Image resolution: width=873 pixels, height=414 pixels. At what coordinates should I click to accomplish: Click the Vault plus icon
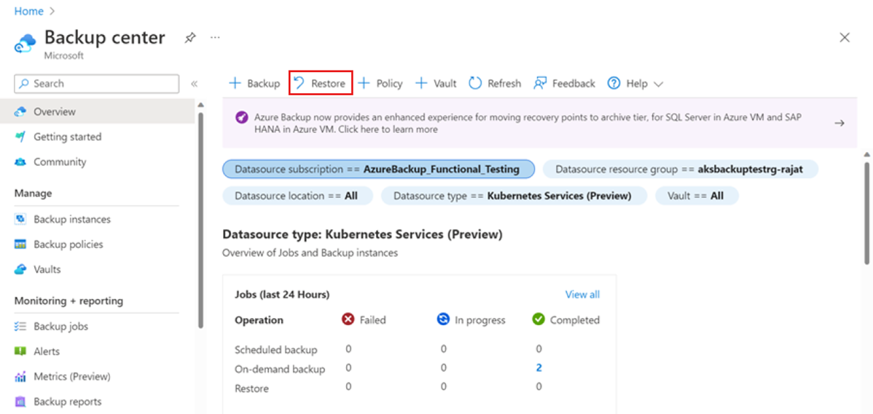coord(421,83)
